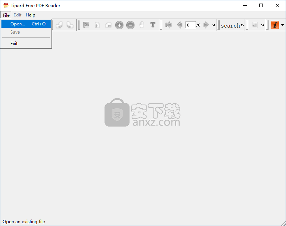Open the dropdown arrow beside info icon

(x=282, y=25)
